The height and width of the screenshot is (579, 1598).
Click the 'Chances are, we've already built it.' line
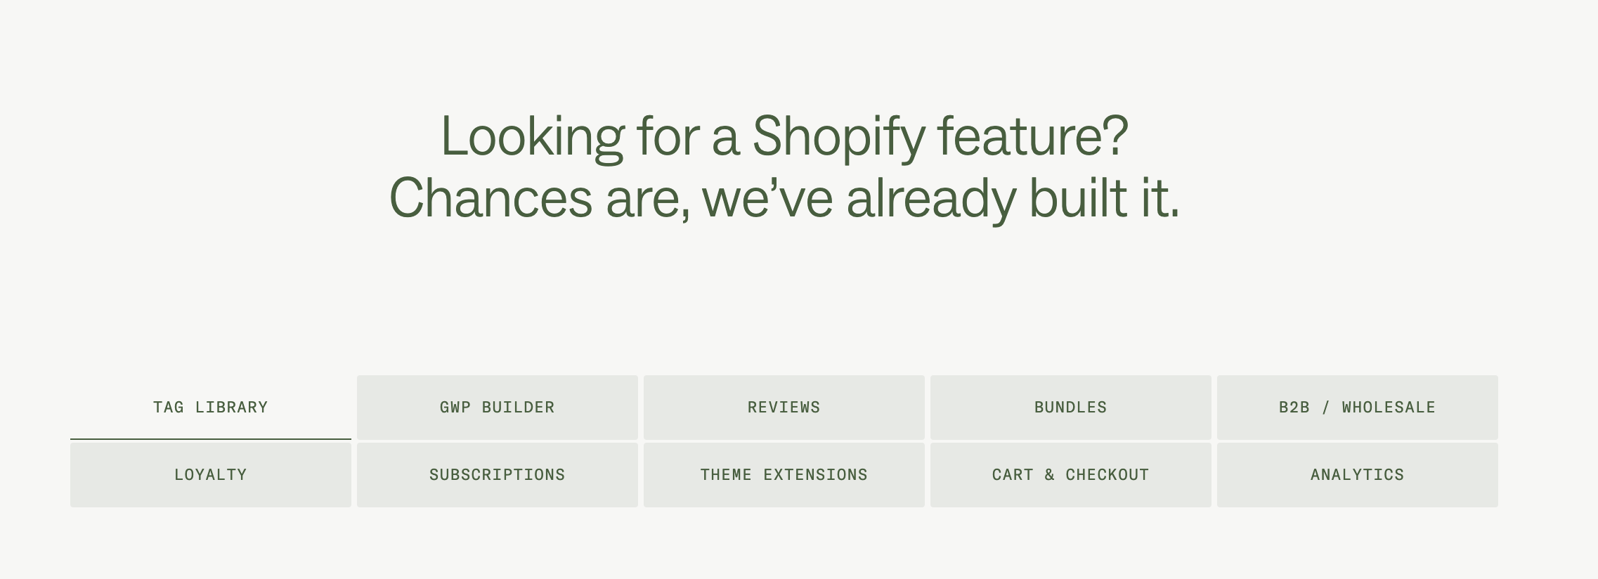(784, 198)
